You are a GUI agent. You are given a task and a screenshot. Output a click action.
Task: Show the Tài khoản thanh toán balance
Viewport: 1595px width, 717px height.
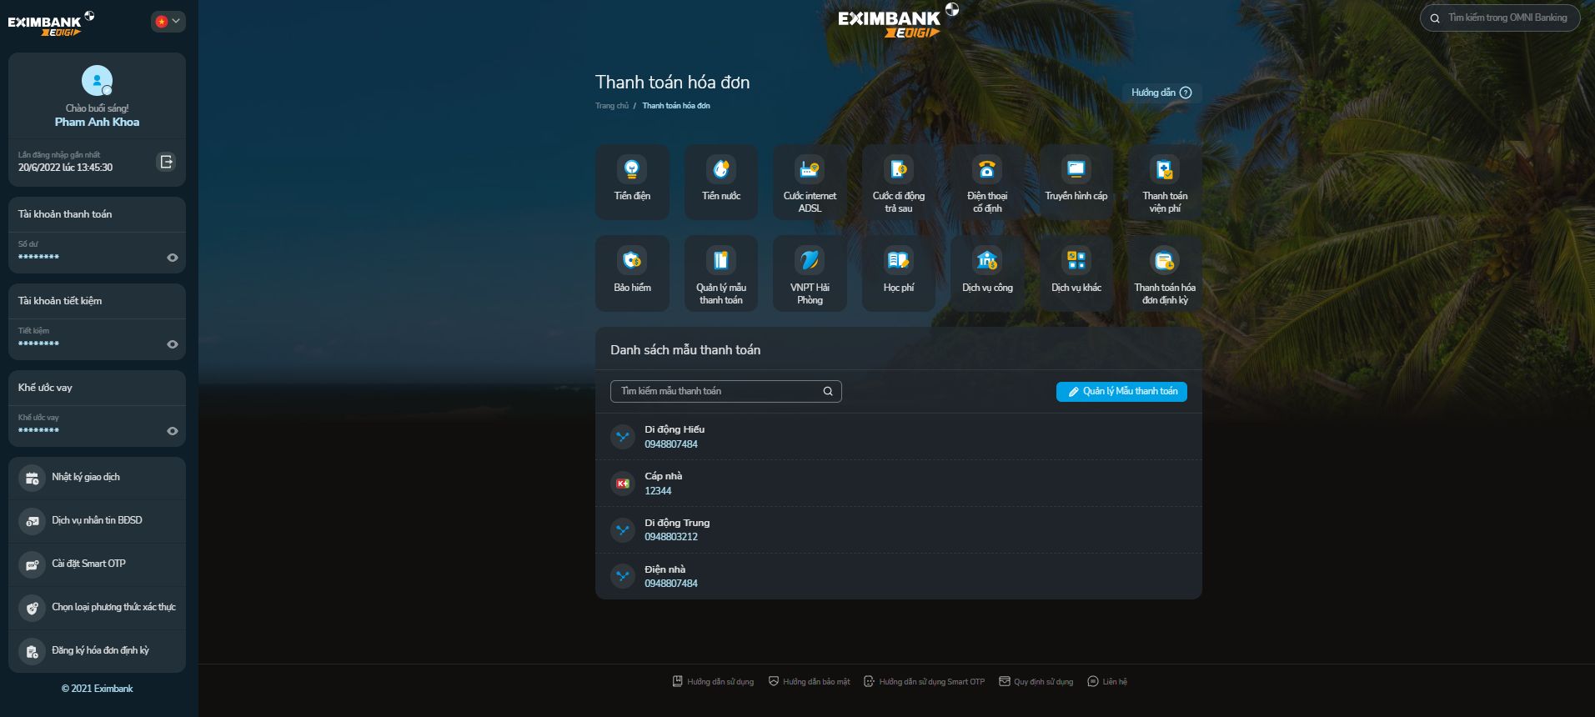click(173, 258)
